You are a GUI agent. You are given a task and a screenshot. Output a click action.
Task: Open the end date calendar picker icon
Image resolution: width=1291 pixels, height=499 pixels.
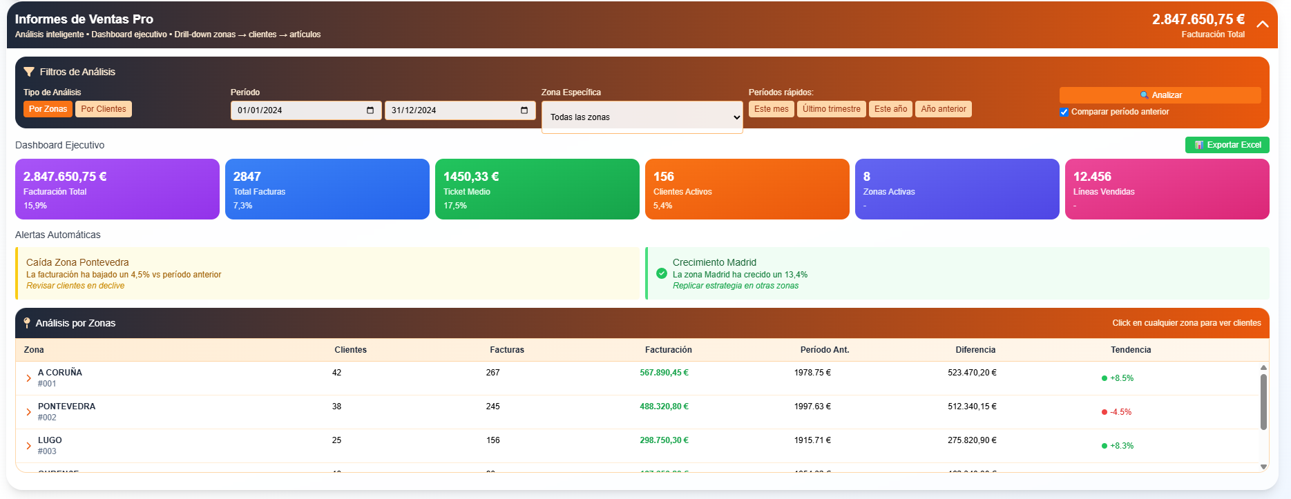click(x=524, y=110)
